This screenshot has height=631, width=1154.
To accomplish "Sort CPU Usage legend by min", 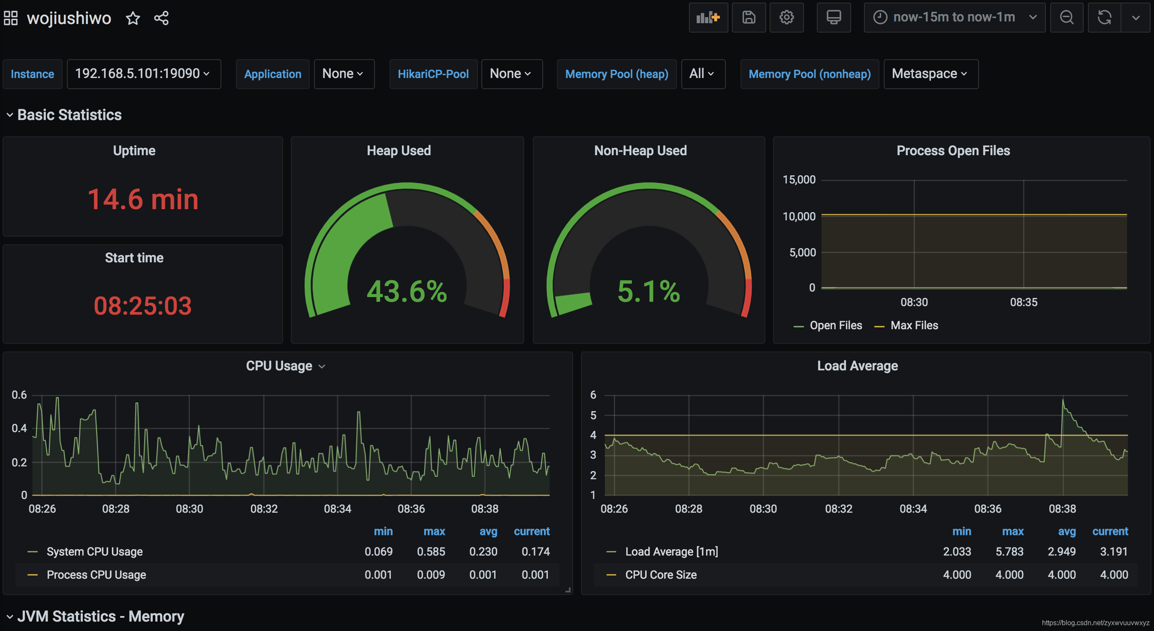I will (x=383, y=531).
